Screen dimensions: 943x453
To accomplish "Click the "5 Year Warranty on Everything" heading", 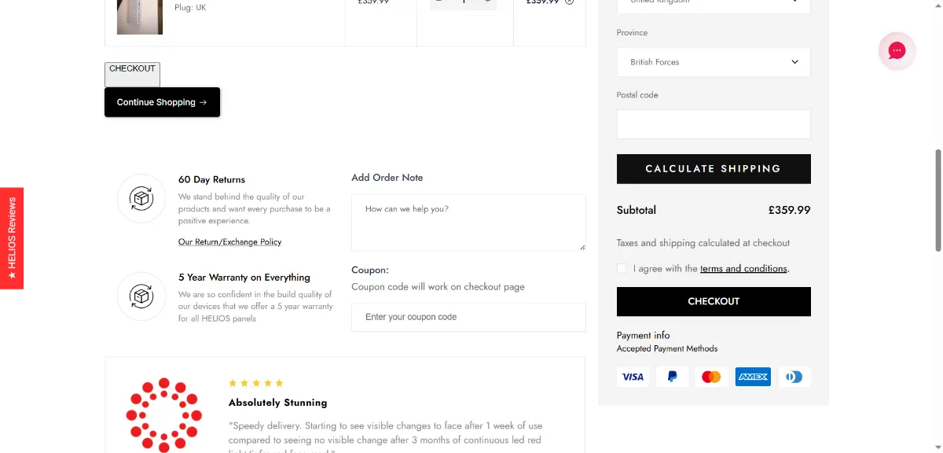I will point(244,278).
